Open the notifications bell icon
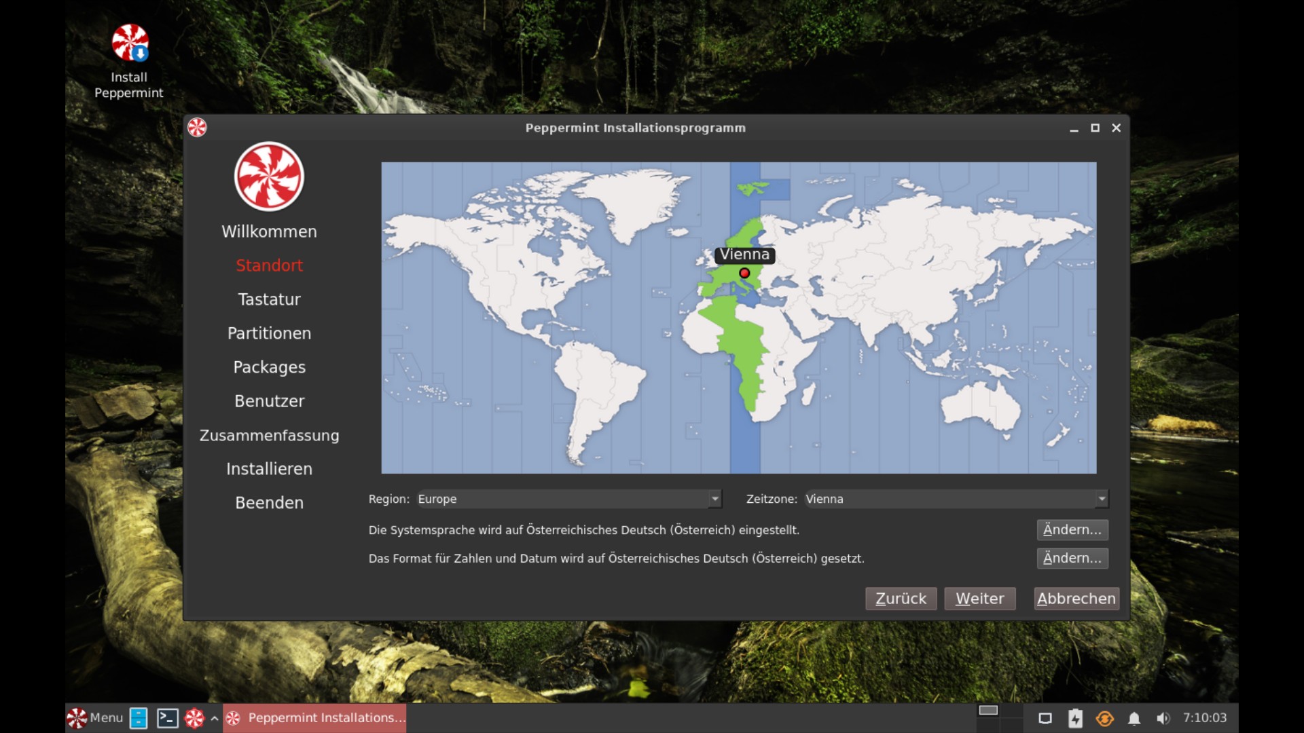Image resolution: width=1304 pixels, height=733 pixels. (1134, 718)
